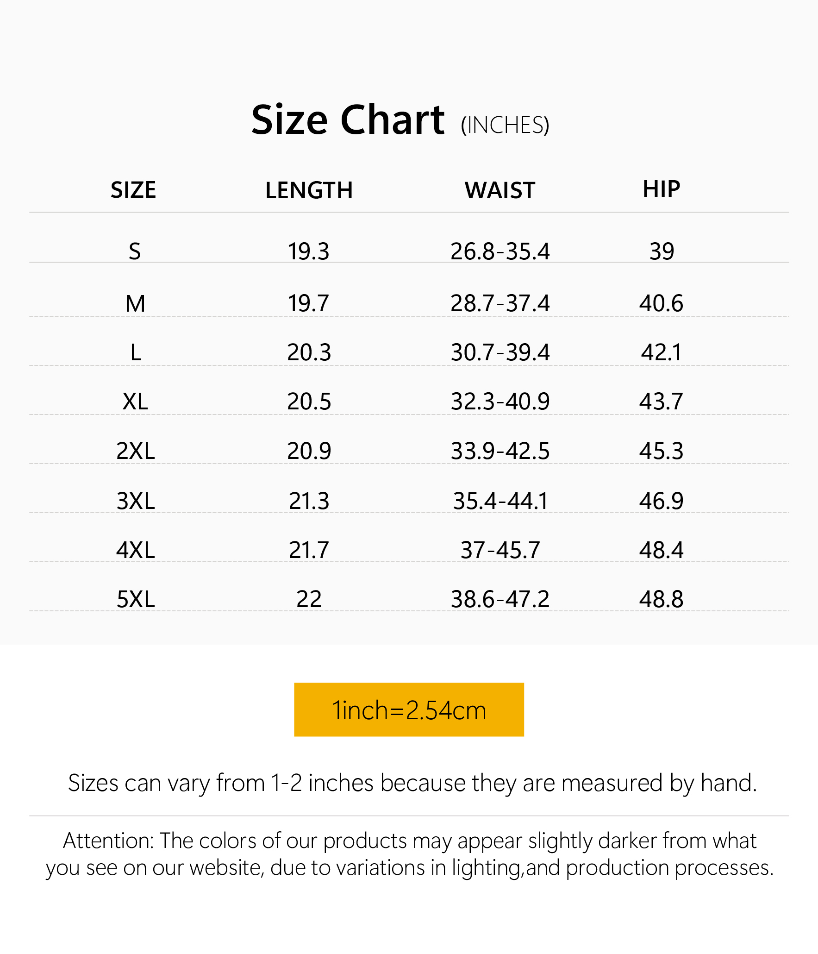Click the HIP column header
The height and width of the screenshot is (954, 818).
point(661,189)
